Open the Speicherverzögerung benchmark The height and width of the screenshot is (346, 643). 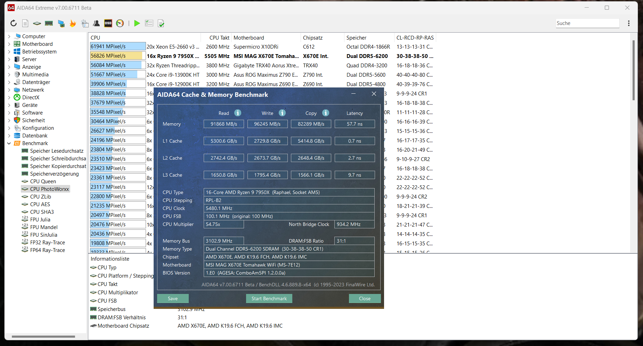(54, 174)
